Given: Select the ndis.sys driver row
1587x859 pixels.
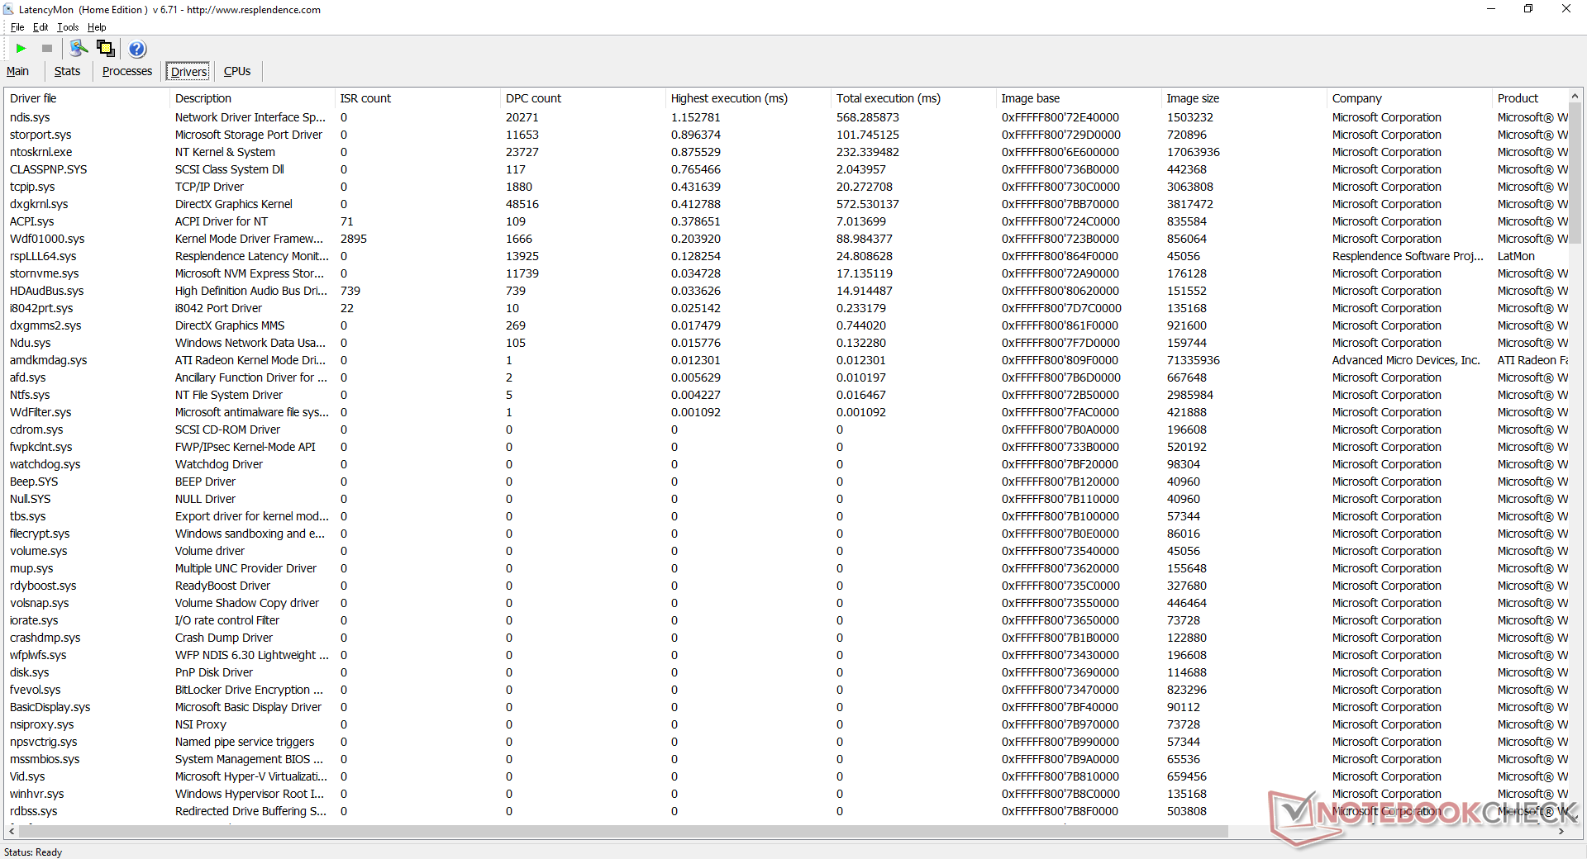Looking at the screenshot, I should 786,117.
